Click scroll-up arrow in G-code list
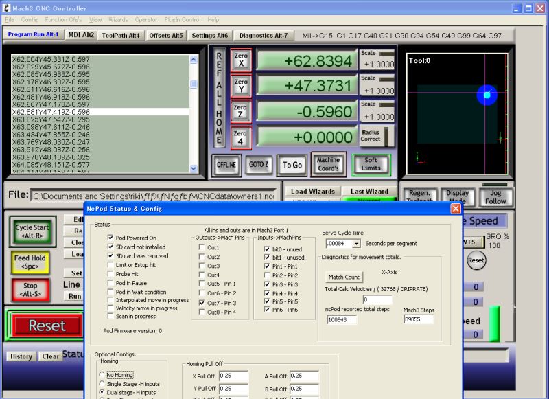 click(x=194, y=60)
